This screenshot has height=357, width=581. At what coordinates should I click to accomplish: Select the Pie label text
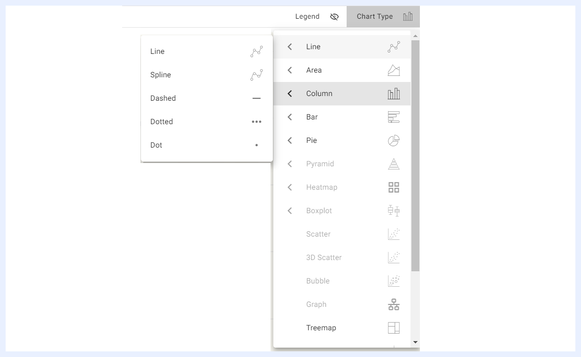tap(311, 141)
